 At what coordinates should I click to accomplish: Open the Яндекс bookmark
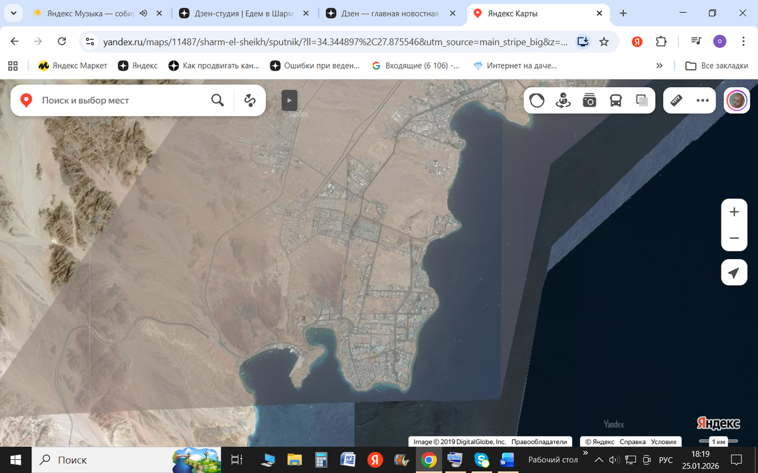click(138, 66)
